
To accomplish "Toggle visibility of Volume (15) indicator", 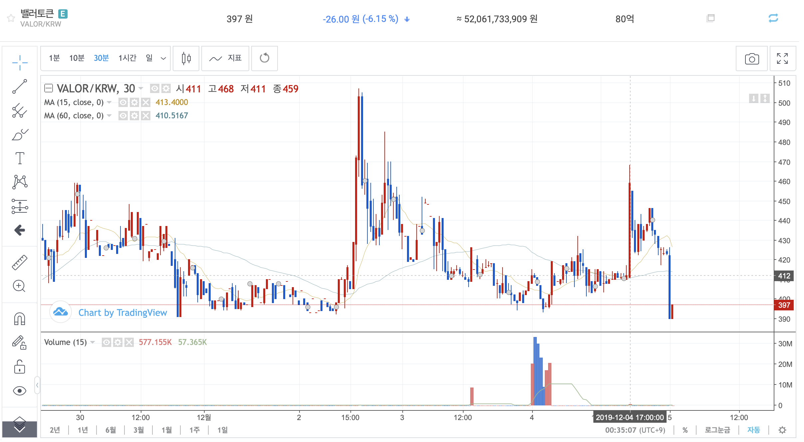I will click(106, 342).
